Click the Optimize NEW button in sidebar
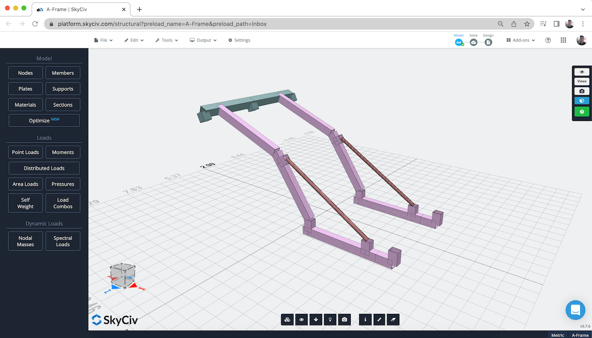The height and width of the screenshot is (338, 592). pos(44,120)
